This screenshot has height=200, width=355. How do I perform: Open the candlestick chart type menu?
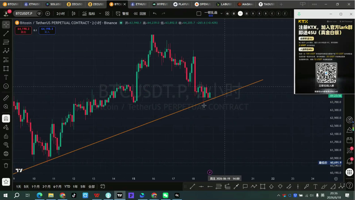73,14
